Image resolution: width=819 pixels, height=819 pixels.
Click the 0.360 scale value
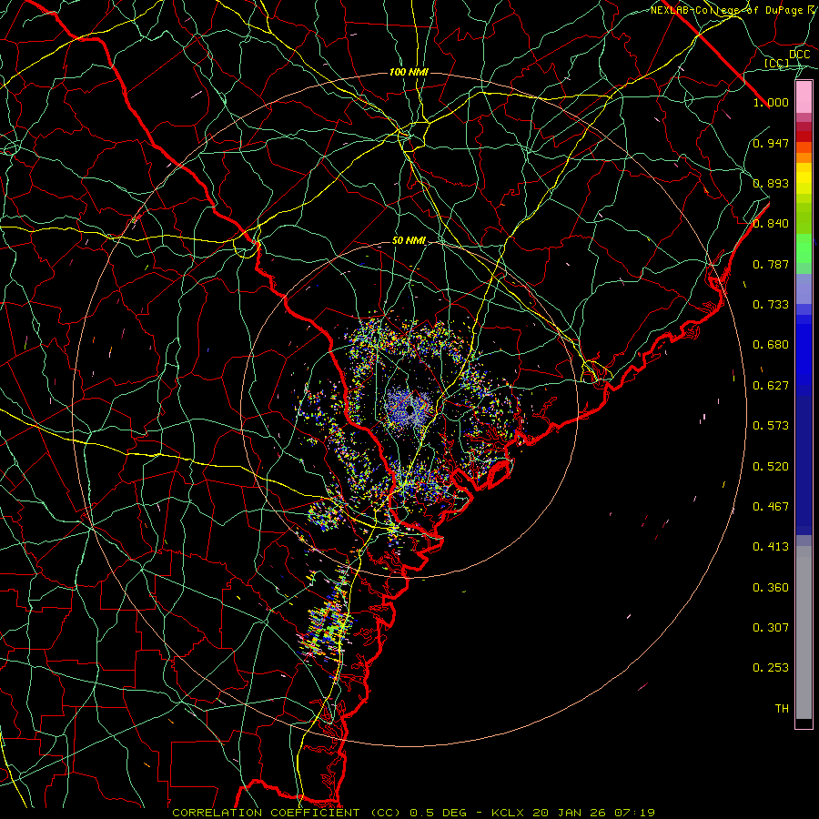click(x=771, y=588)
